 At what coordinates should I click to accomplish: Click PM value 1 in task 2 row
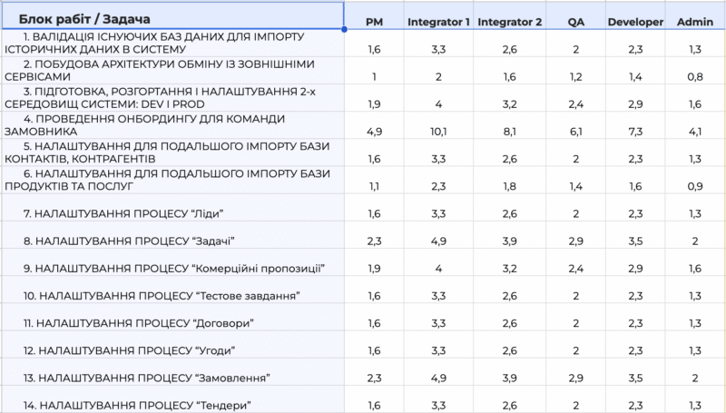click(374, 77)
